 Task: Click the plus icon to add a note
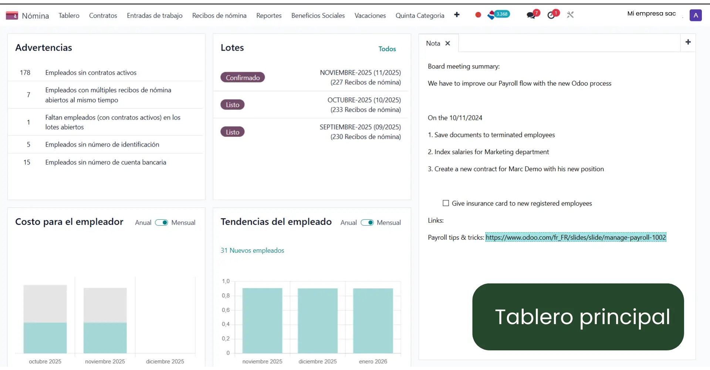pos(688,42)
